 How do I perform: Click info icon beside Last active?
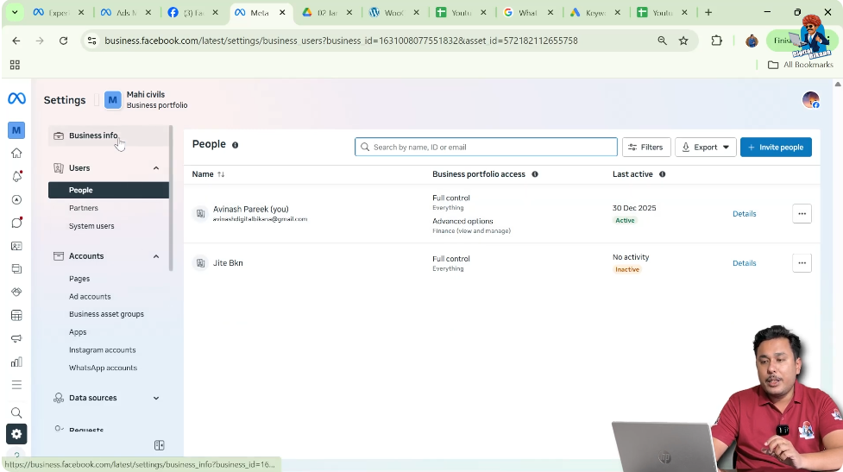[x=663, y=174]
